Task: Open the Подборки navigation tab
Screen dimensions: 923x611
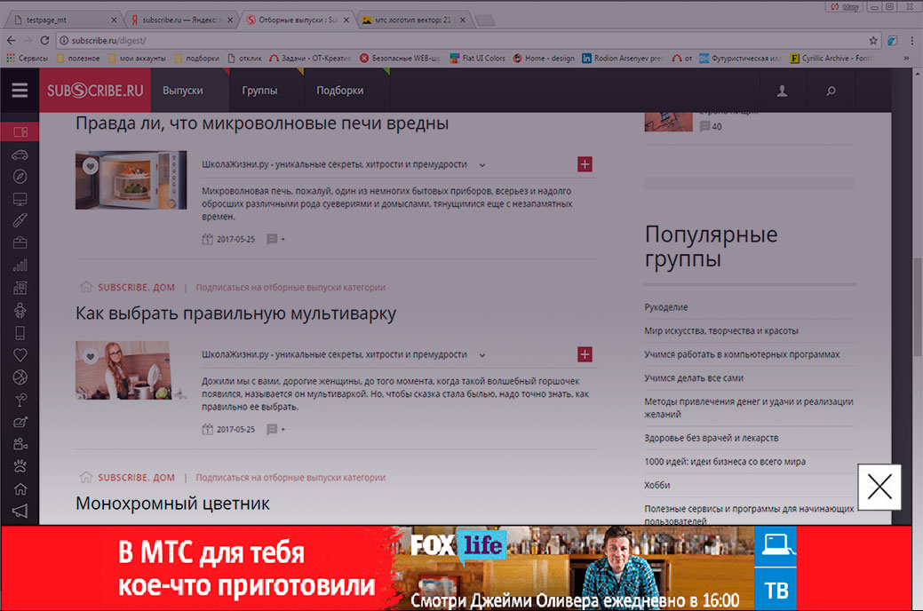Action: tap(340, 91)
